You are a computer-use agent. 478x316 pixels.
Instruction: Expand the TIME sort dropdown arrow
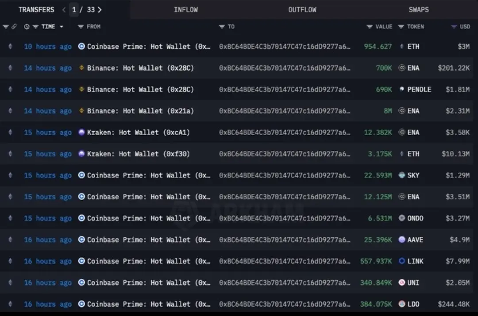coord(61,27)
